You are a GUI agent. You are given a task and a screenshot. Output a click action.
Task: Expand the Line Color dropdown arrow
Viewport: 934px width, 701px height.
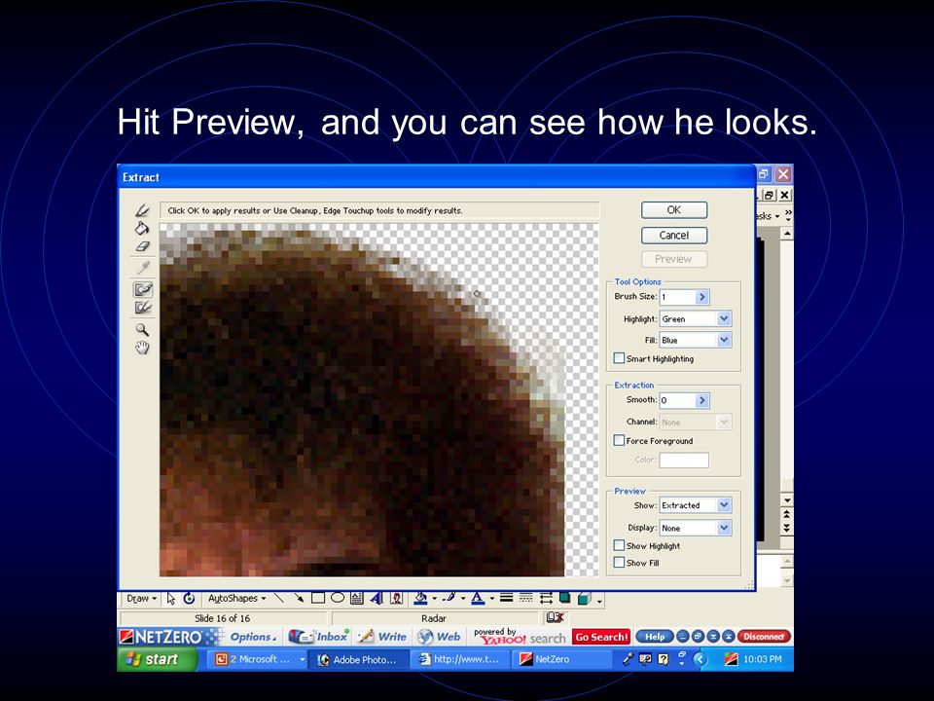point(463,599)
